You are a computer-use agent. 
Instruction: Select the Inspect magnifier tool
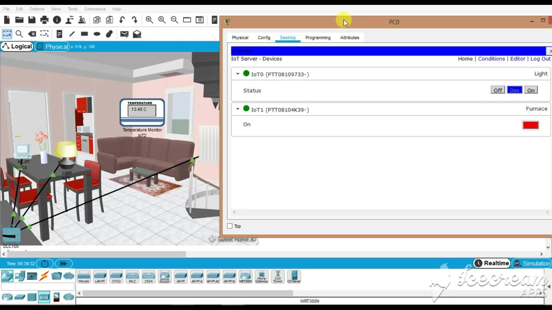(x=19, y=34)
